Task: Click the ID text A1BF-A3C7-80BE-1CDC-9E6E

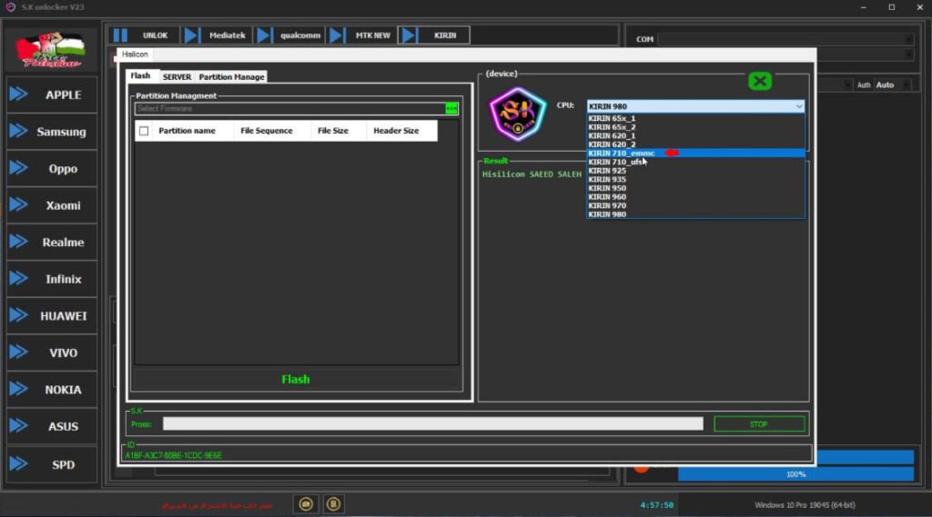Action: (x=173, y=455)
